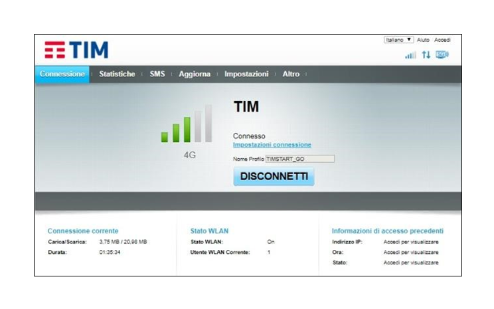Image resolution: width=494 pixels, height=309 pixels.
Task: Click the WLAN status icon in header
Action: 442,55
